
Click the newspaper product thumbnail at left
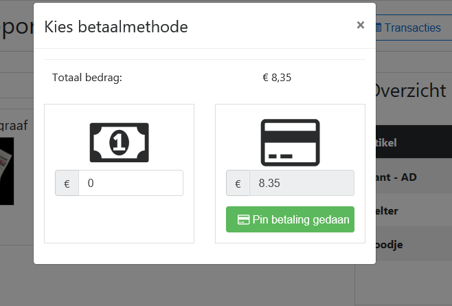click(7, 171)
